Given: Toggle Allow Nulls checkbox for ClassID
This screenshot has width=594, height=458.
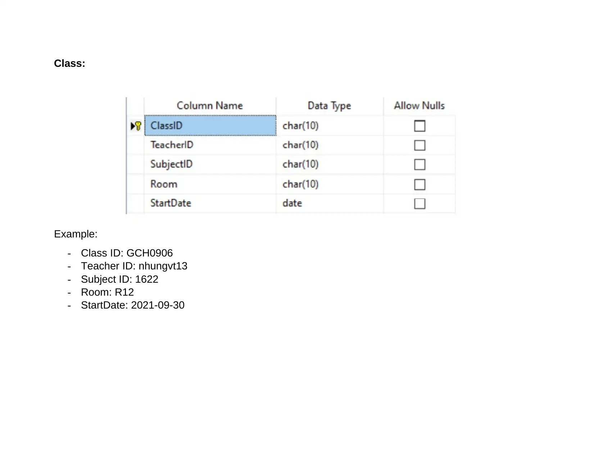Looking at the screenshot, I should [x=420, y=126].
